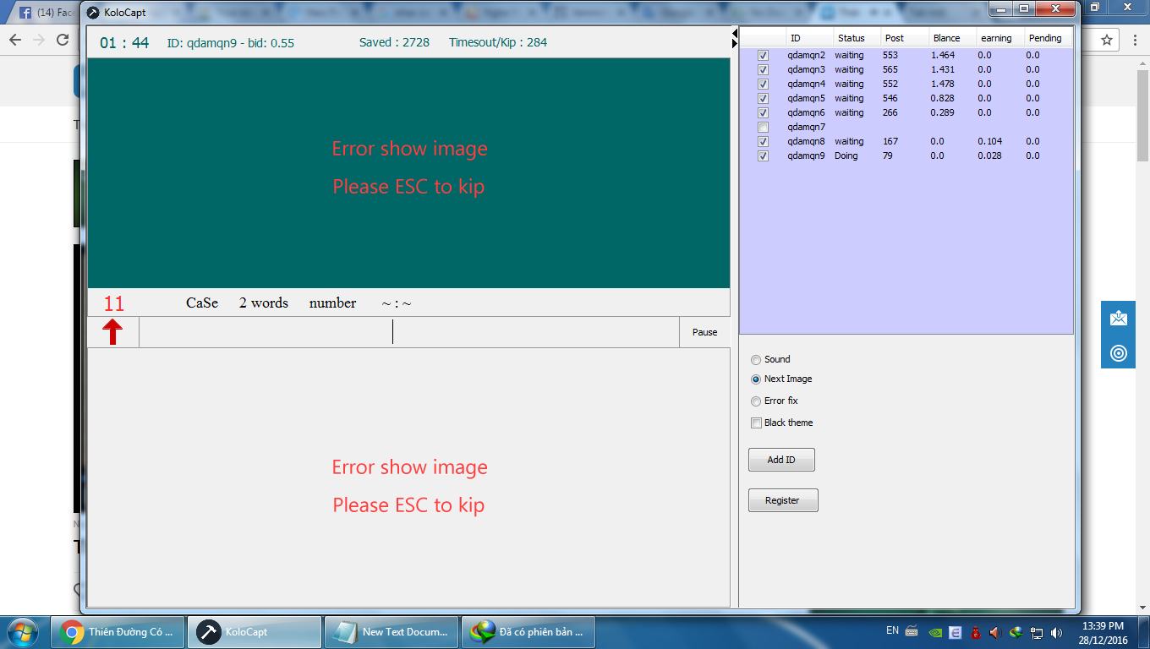This screenshot has width=1150, height=649.
Task: Click the EN language indicator in the taskbar
Action: coord(892,630)
